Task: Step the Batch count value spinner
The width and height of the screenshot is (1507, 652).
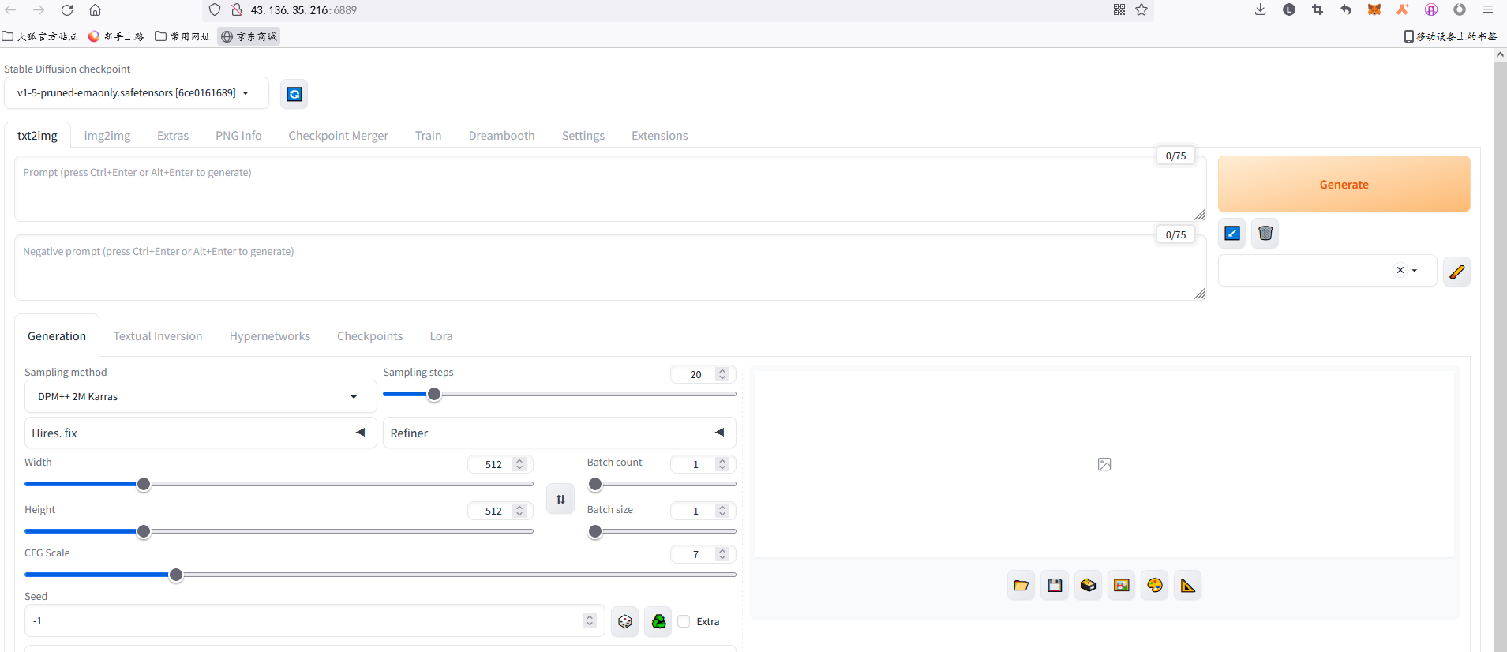Action: tap(722, 464)
